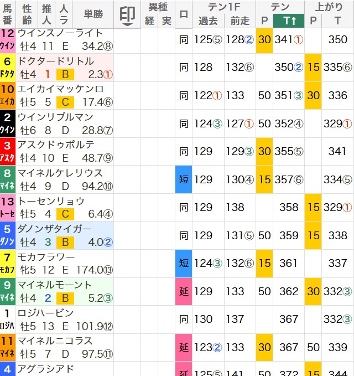The width and height of the screenshot is (354, 376).
Task: Select horse number 6 yellow badge
Action: pos(8,68)
